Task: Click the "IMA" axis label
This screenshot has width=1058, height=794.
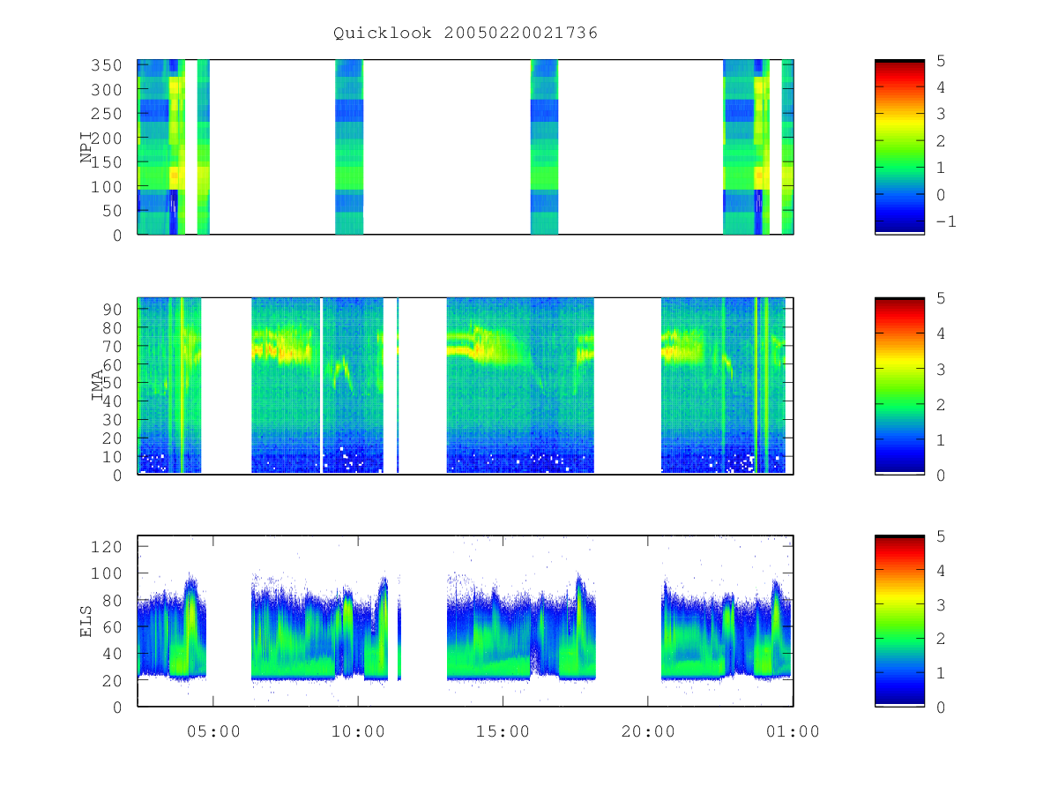Action: tap(97, 386)
